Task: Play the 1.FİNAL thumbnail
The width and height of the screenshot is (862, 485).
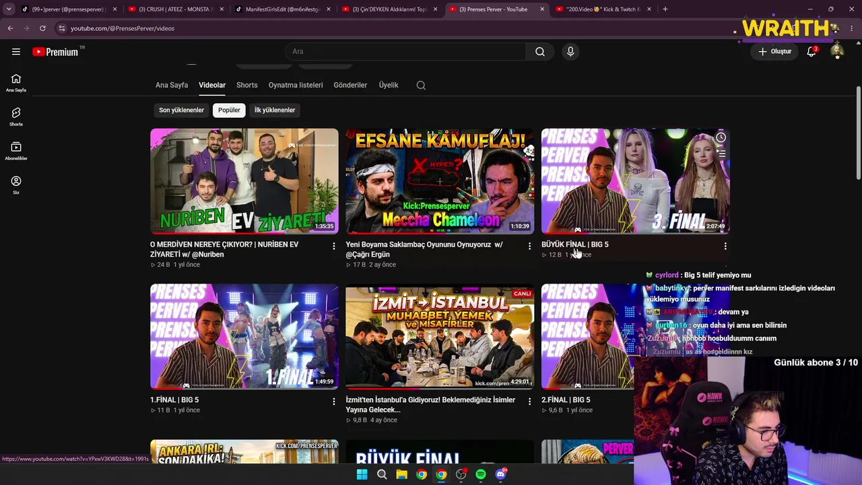Action: click(x=244, y=337)
